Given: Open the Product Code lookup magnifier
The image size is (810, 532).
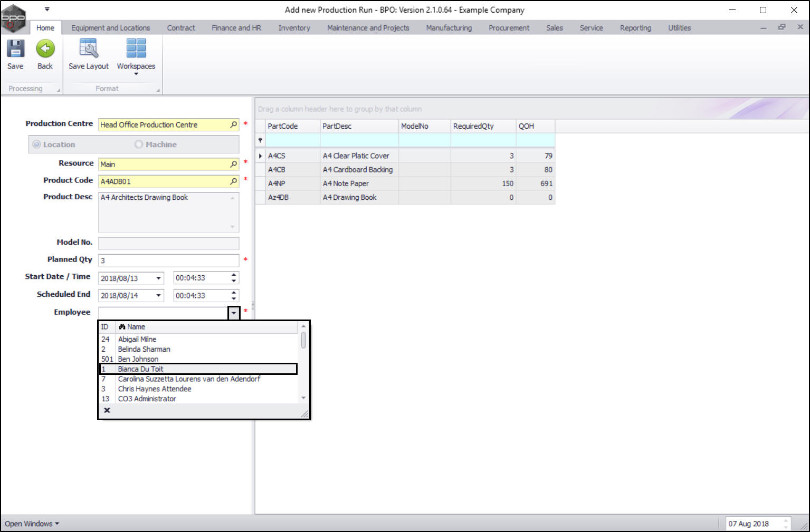Looking at the screenshot, I should pos(233,181).
